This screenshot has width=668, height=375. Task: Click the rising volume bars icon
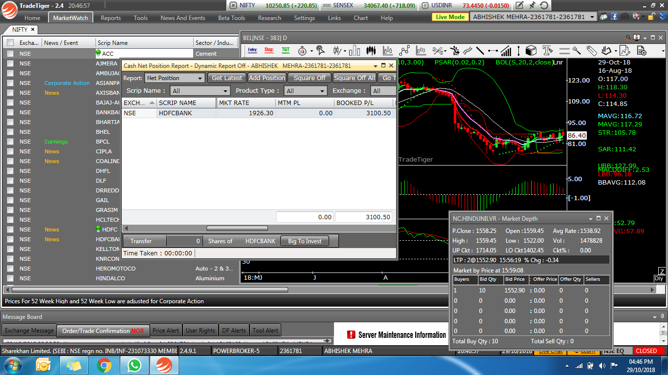(x=506, y=50)
